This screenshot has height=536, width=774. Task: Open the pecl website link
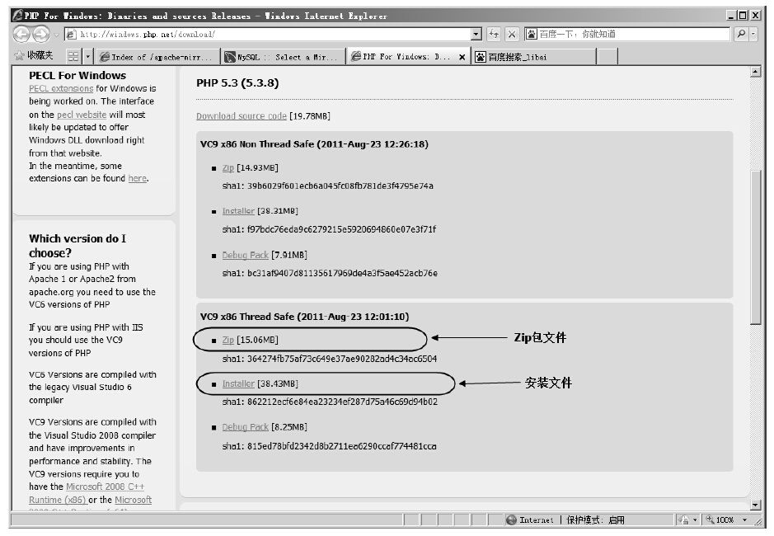[x=82, y=115]
